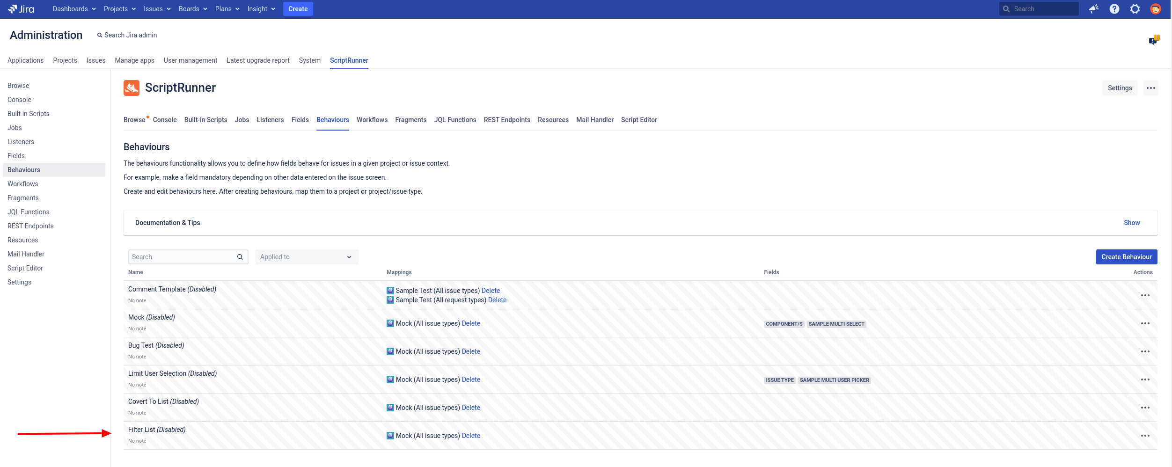The height and width of the screenshot is (467, 1172).
Task: Click the blue Create button
Action: [x=298, y=8]
